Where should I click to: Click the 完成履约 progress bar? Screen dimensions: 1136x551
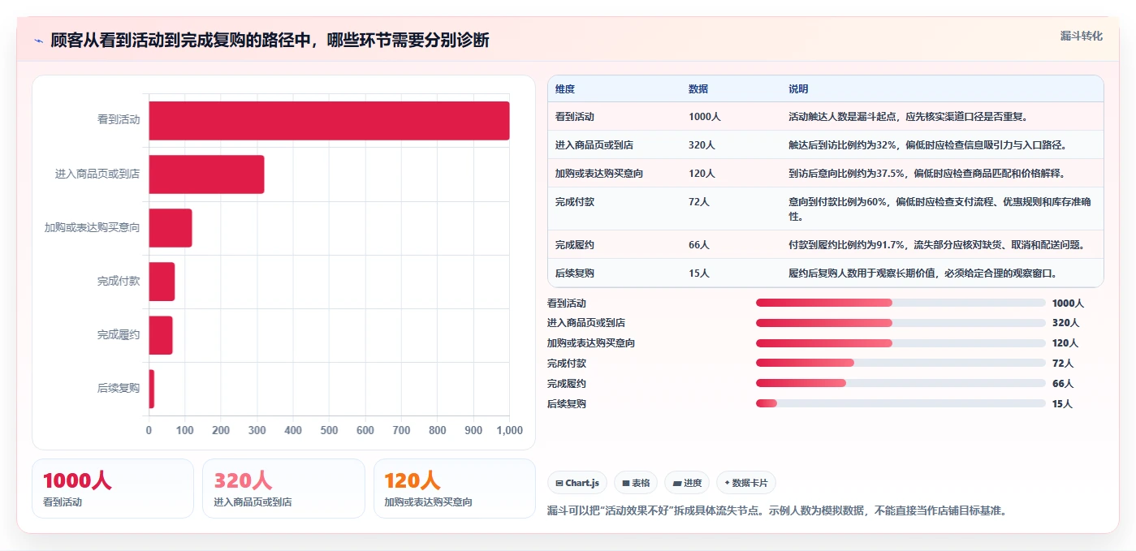(901, 383)
